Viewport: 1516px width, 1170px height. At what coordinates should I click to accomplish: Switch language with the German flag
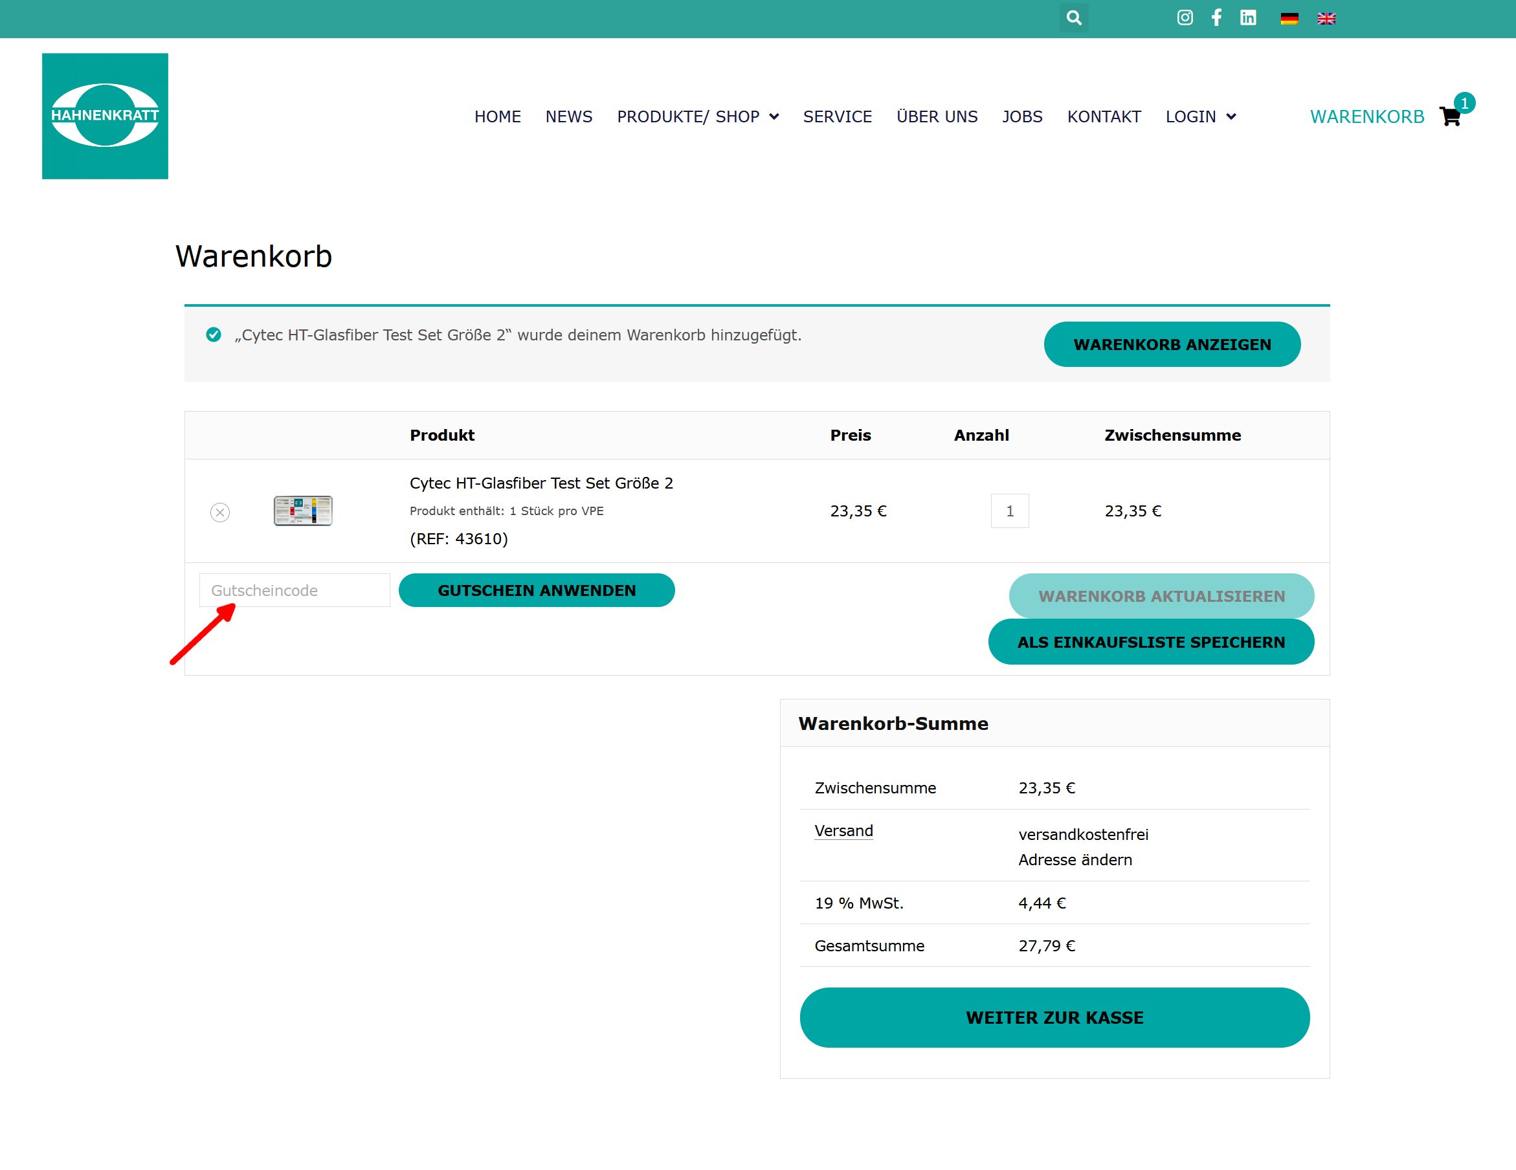[x=1289, y=19]
